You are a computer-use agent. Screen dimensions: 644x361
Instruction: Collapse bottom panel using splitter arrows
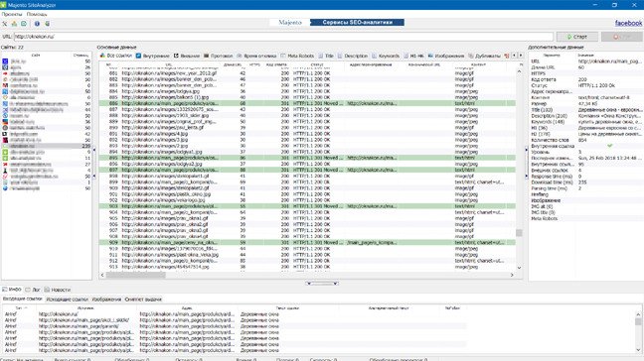point(322,283)
